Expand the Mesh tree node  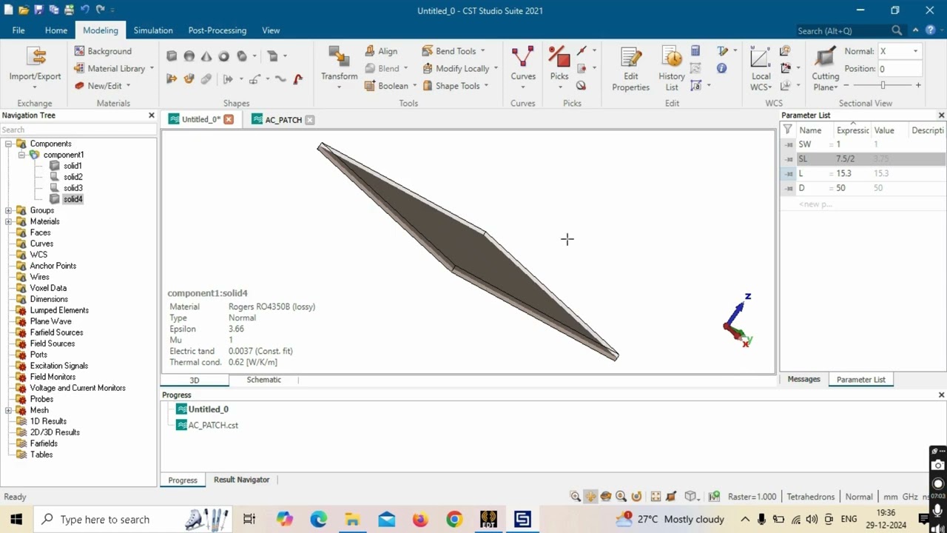click(x=8, y=410)
